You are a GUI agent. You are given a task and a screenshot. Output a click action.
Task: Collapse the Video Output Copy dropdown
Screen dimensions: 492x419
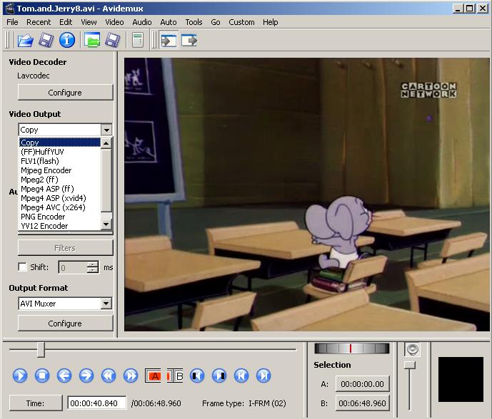[x=106, y=130]
